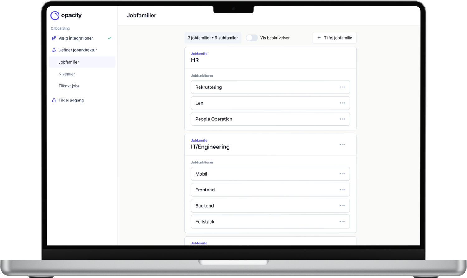This screenshot has height=278, width=467.
Task: Click the Tilføj jobfamilie button
Action: click(334, 38)
